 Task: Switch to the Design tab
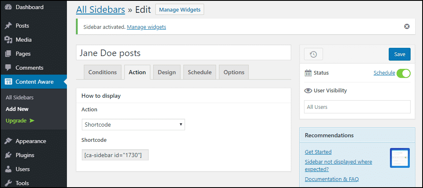pos(167,72)
